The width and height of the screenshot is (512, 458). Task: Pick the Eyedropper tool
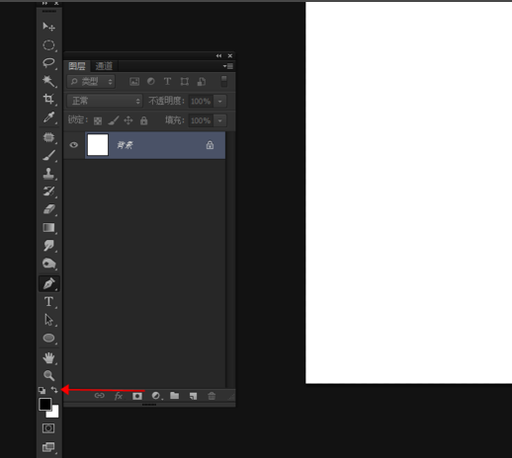tap(48, 117)
